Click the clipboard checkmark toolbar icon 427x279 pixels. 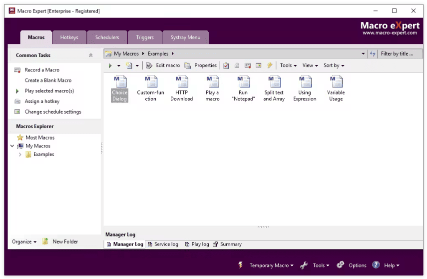[226, 65]
